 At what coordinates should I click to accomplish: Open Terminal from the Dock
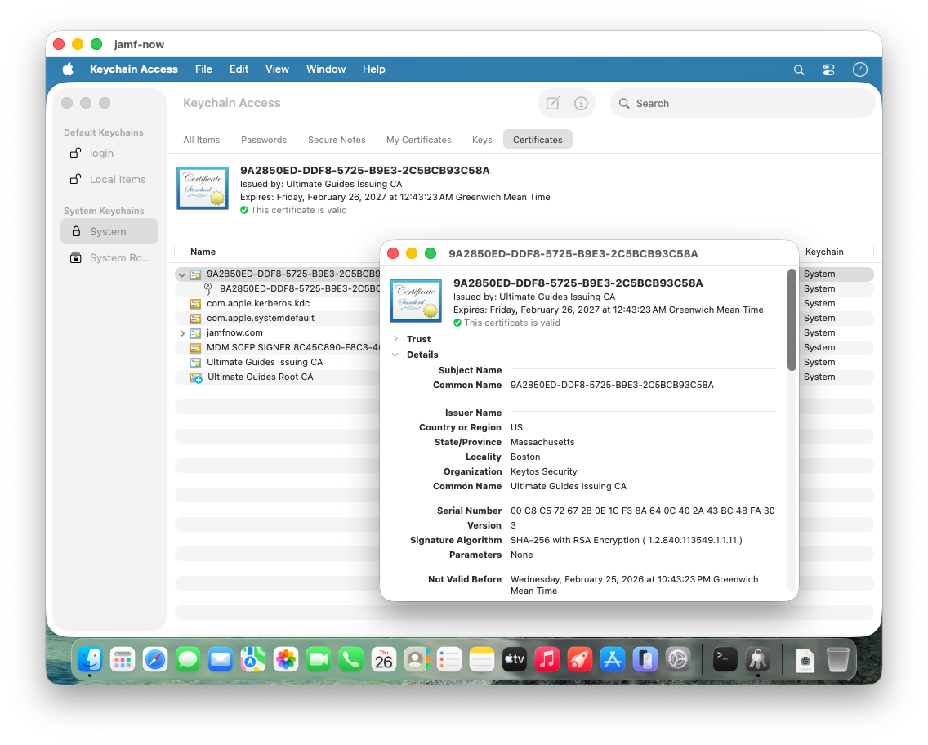tap(724, 658)
